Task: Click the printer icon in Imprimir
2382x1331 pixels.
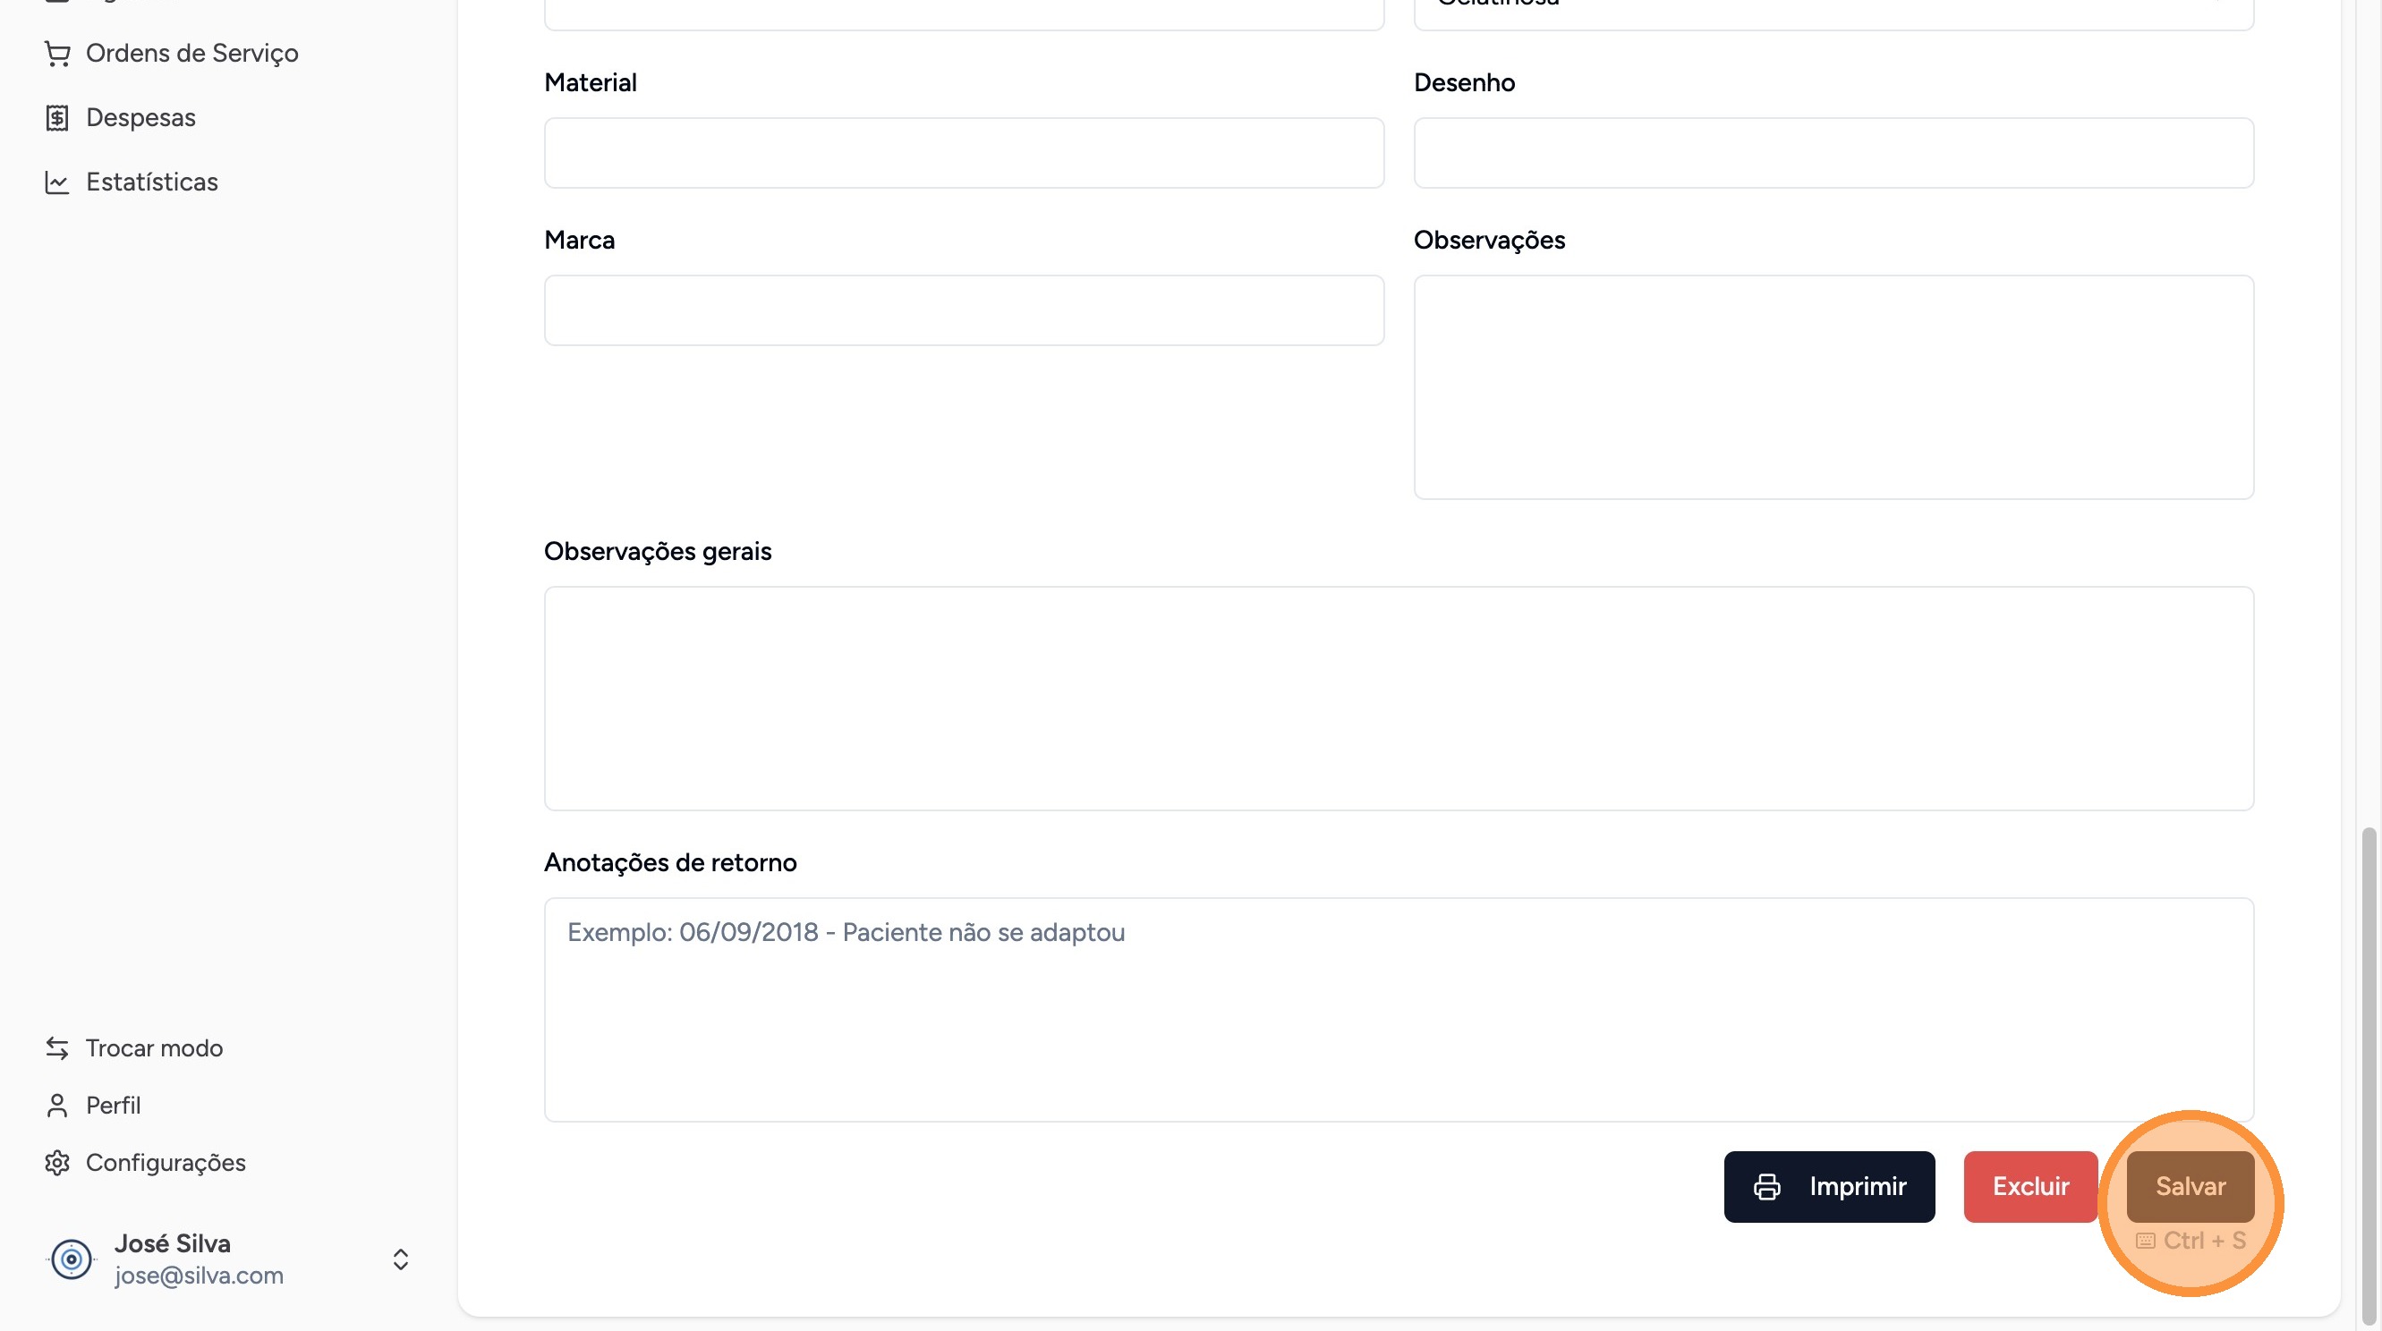Action: [x=1767, y=1187]
